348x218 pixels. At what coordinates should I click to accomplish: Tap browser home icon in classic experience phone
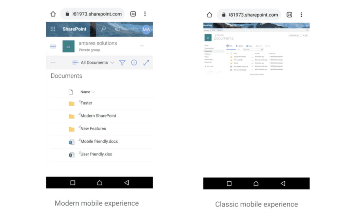pyautogui.click(x=209, y=15)
